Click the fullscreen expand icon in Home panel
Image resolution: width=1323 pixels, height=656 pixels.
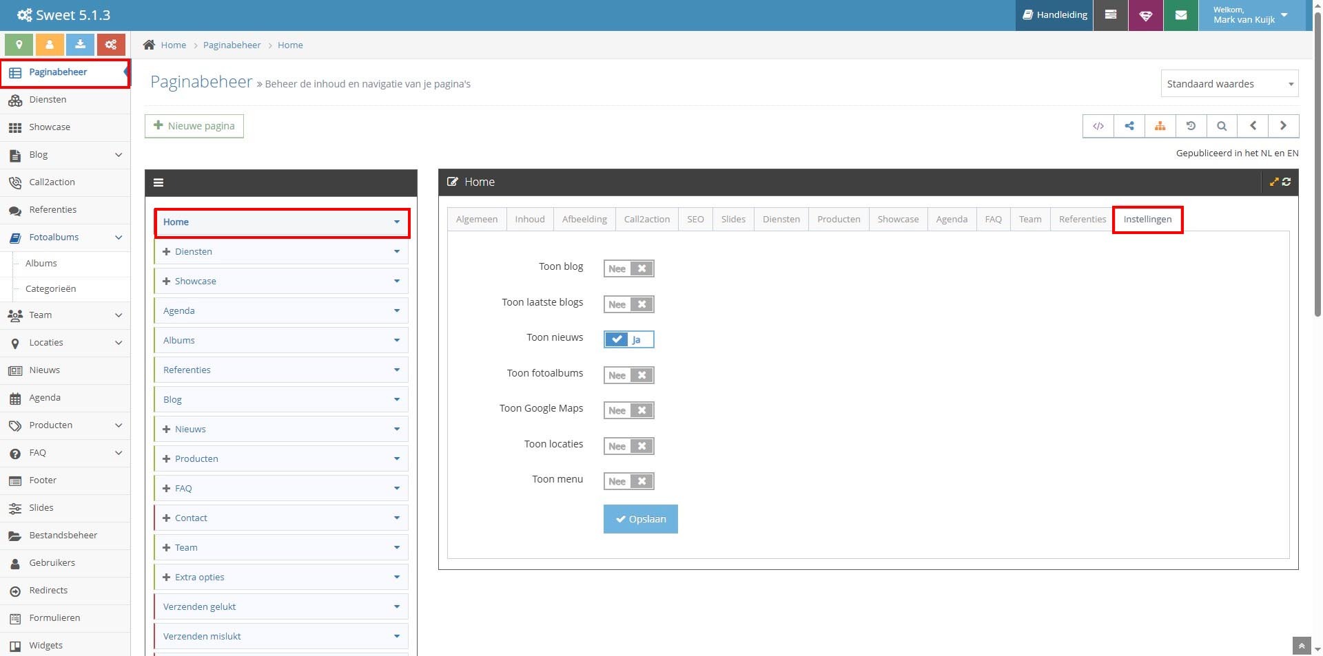(x=1274, y=182)
